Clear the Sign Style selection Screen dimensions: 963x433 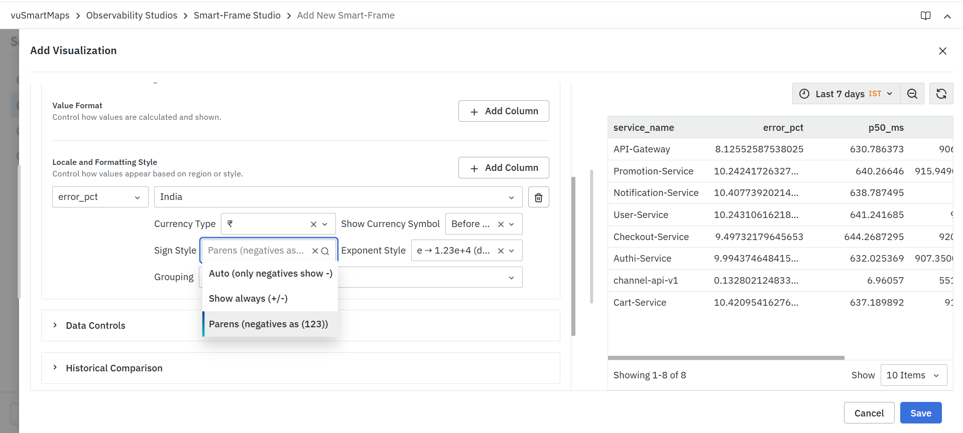(x=315, y=251)
